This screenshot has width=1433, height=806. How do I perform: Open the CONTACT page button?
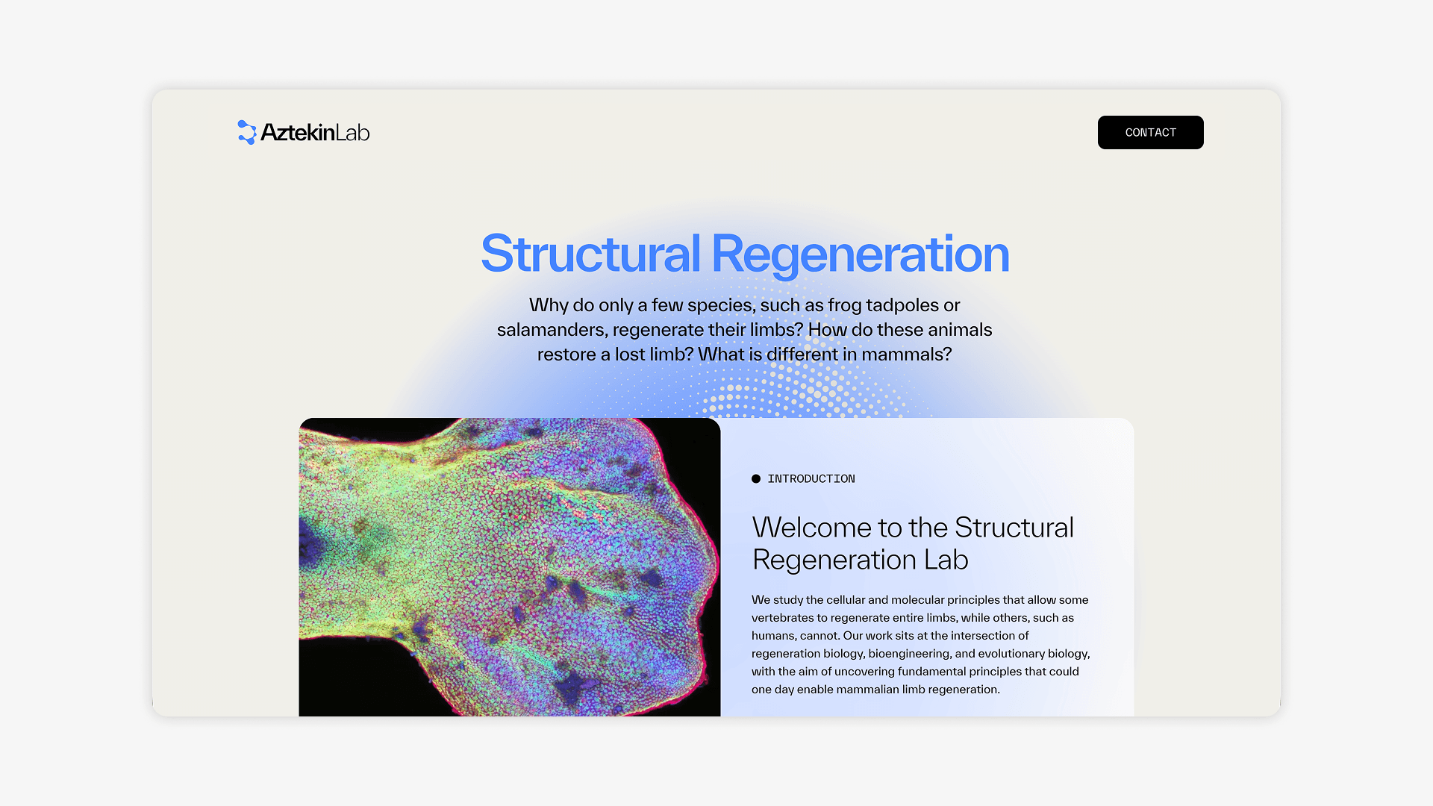tap(1149, 132)
